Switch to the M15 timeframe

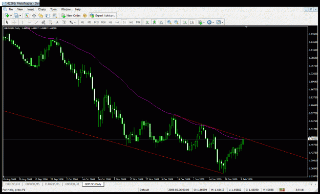(x=96, y=22)
